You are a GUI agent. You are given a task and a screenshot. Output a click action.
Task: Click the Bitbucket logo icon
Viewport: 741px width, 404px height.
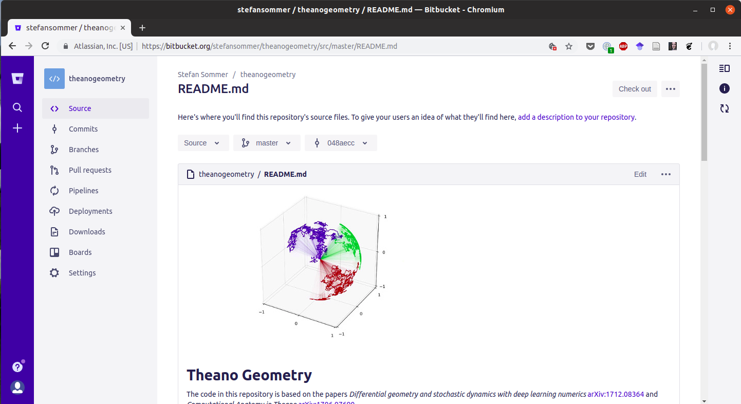pos(17,79)
